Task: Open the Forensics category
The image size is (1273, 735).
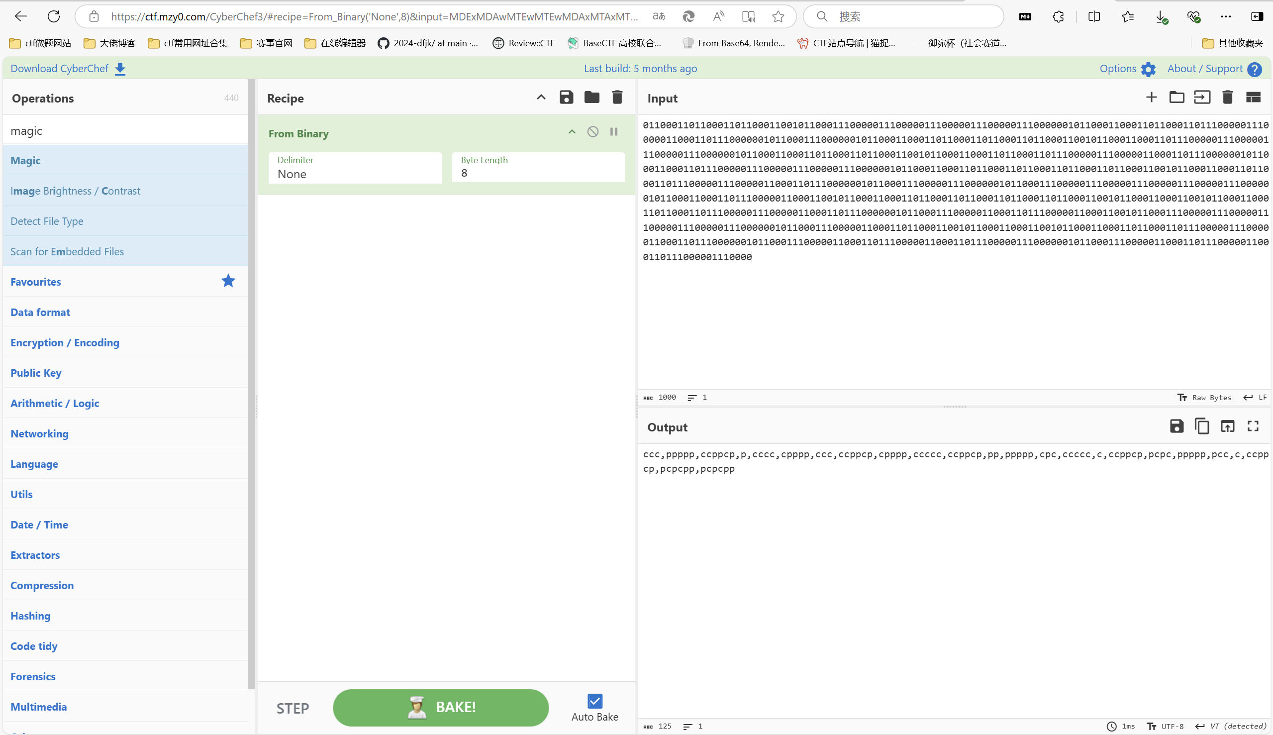Action: (125, 676)
